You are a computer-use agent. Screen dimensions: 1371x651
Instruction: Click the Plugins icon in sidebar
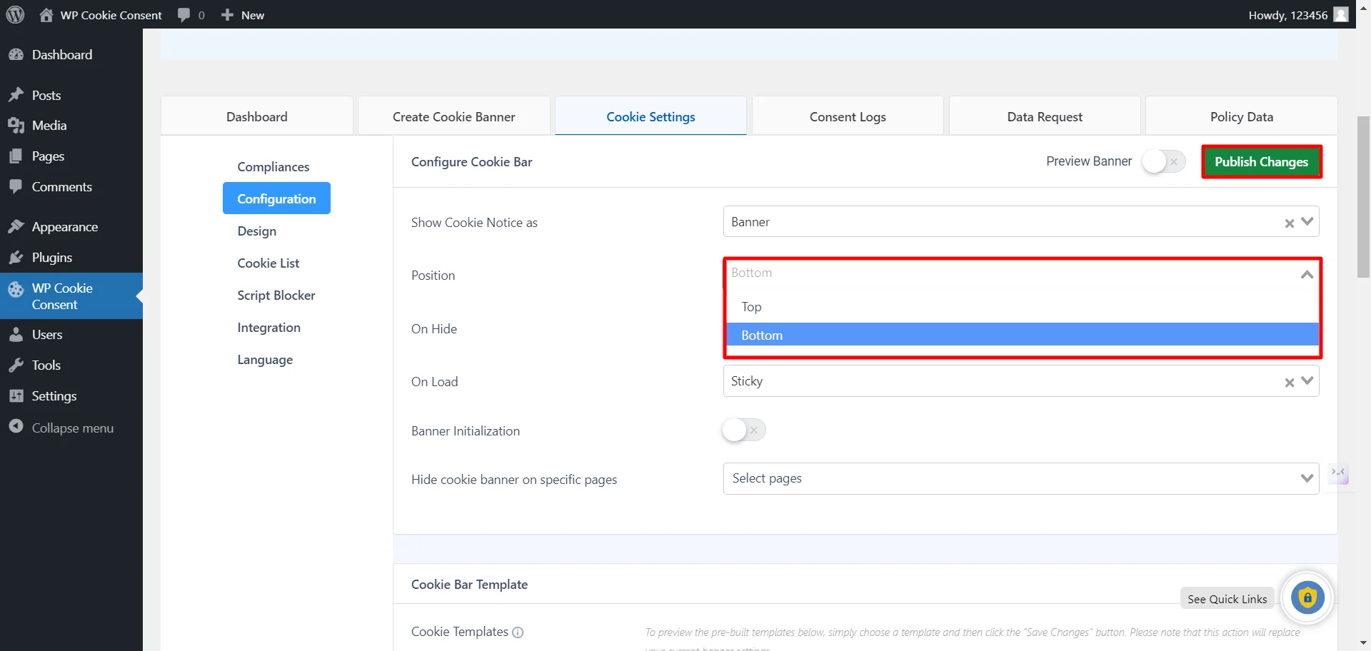[16, 258]
